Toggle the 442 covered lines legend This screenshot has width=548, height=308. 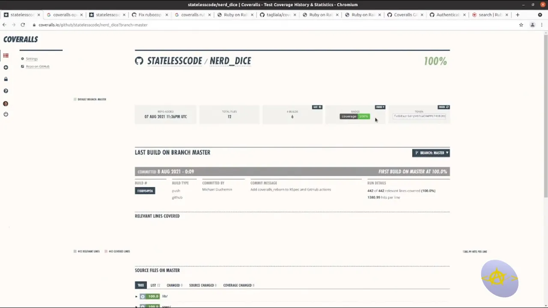pyautogui.click(x=117, y=252)
